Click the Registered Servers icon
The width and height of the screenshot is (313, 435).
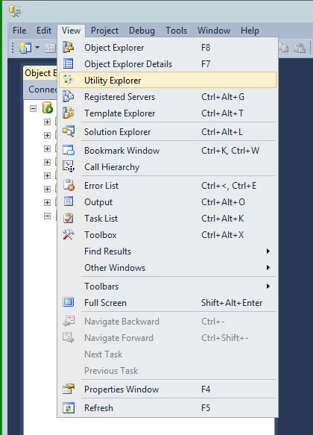coord(69,96)
